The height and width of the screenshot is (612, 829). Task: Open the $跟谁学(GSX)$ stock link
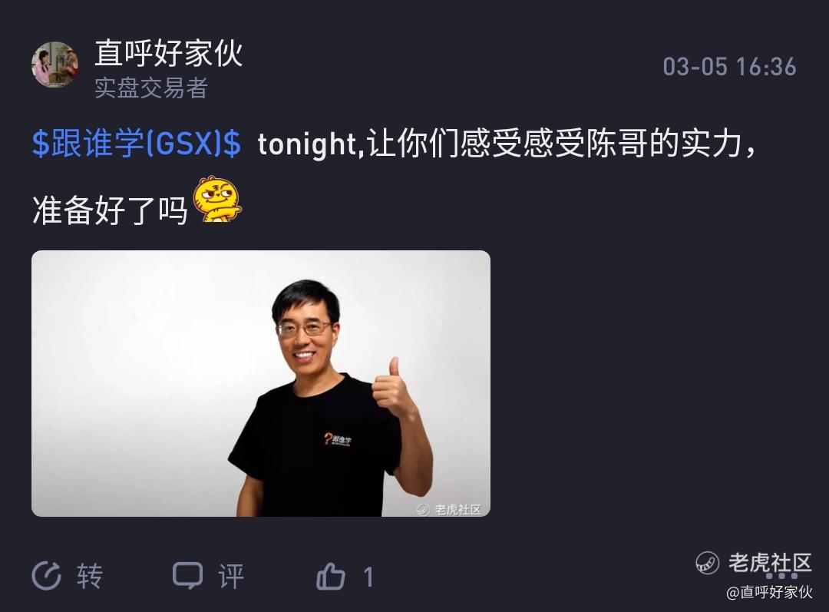pos(137,144)
